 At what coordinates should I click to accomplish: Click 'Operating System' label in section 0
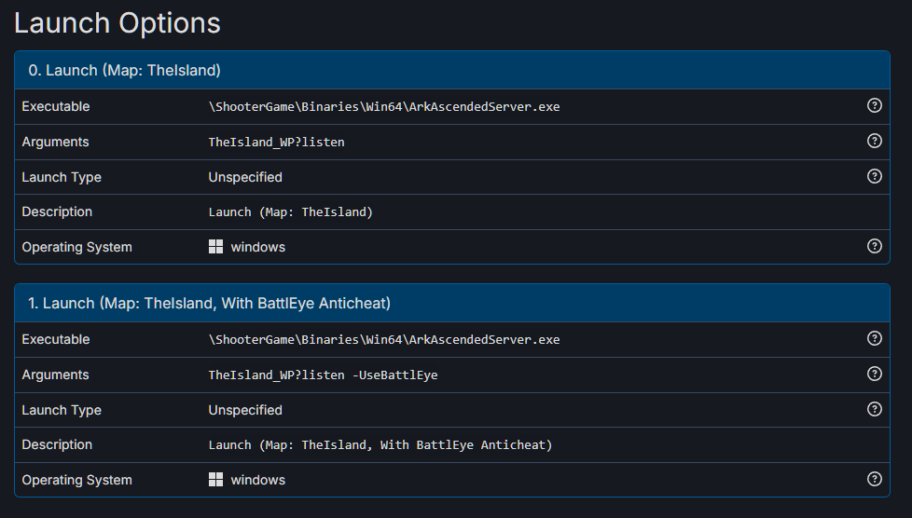point(76,247)
